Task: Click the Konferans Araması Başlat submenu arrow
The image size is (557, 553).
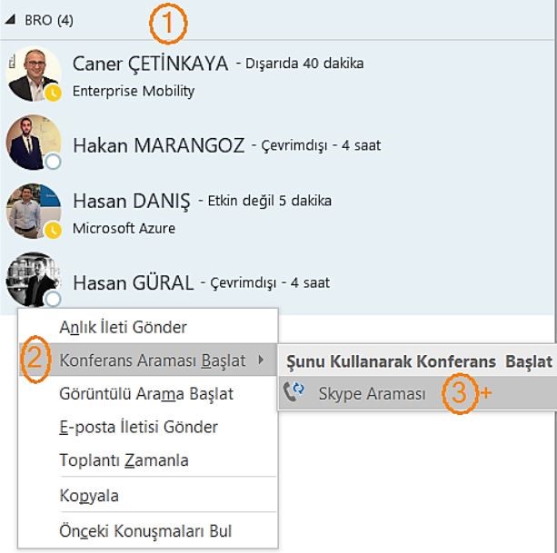Action: [261, 360]
